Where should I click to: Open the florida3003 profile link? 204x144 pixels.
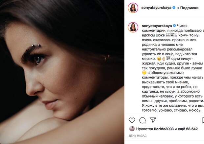click(x=164, y=129)
